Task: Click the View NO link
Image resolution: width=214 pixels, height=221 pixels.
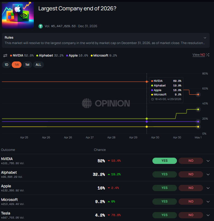Action: click(199, 55)
